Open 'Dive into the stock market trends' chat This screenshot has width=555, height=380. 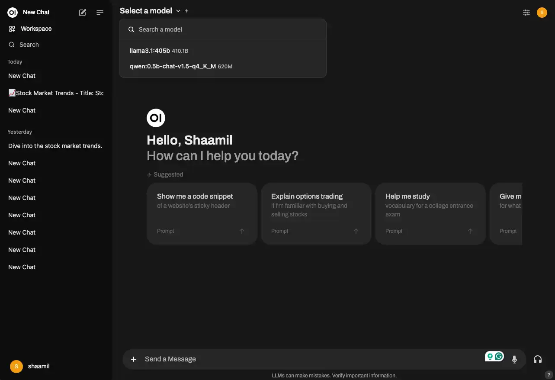click(55, 146)
